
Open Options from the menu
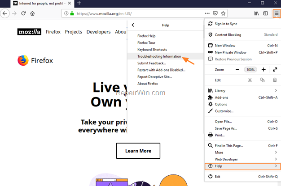click(x=243, y=104)
